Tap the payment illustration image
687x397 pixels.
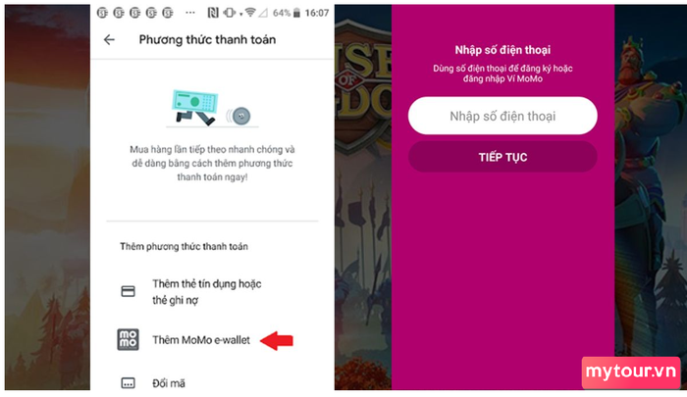pos(212,109)
